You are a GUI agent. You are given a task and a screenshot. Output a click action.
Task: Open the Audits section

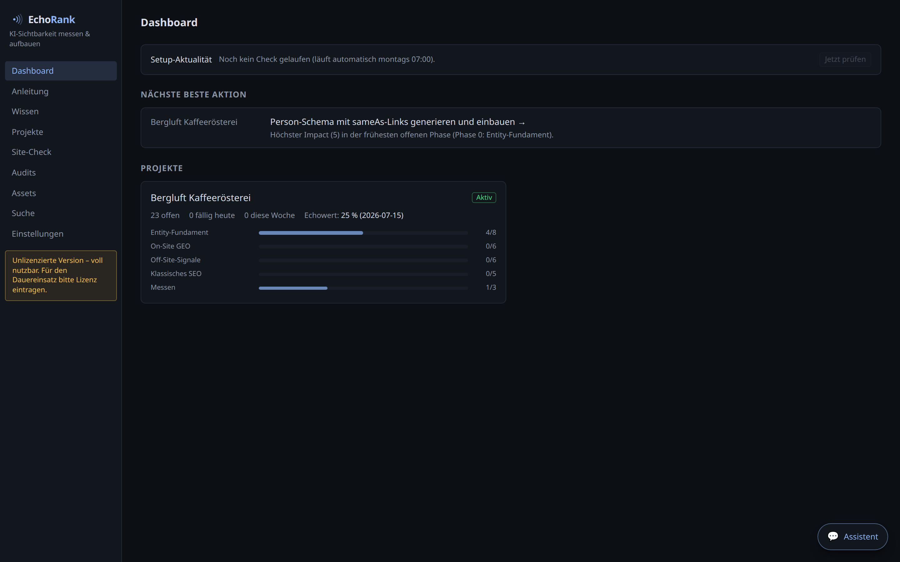coord(61,172)
